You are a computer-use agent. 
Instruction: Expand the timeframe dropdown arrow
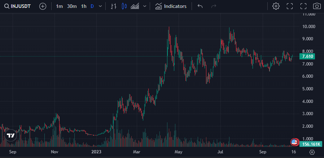point(100,6)
